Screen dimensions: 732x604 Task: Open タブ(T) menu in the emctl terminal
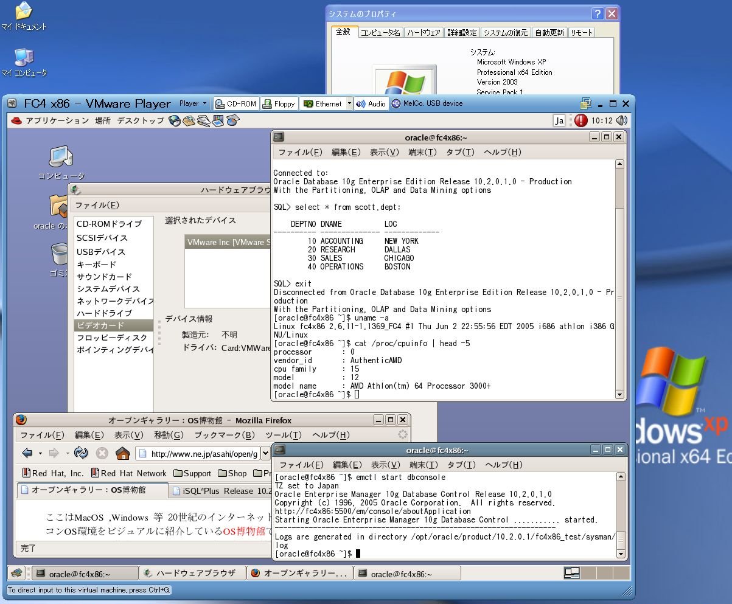click(x=461, y=465)
